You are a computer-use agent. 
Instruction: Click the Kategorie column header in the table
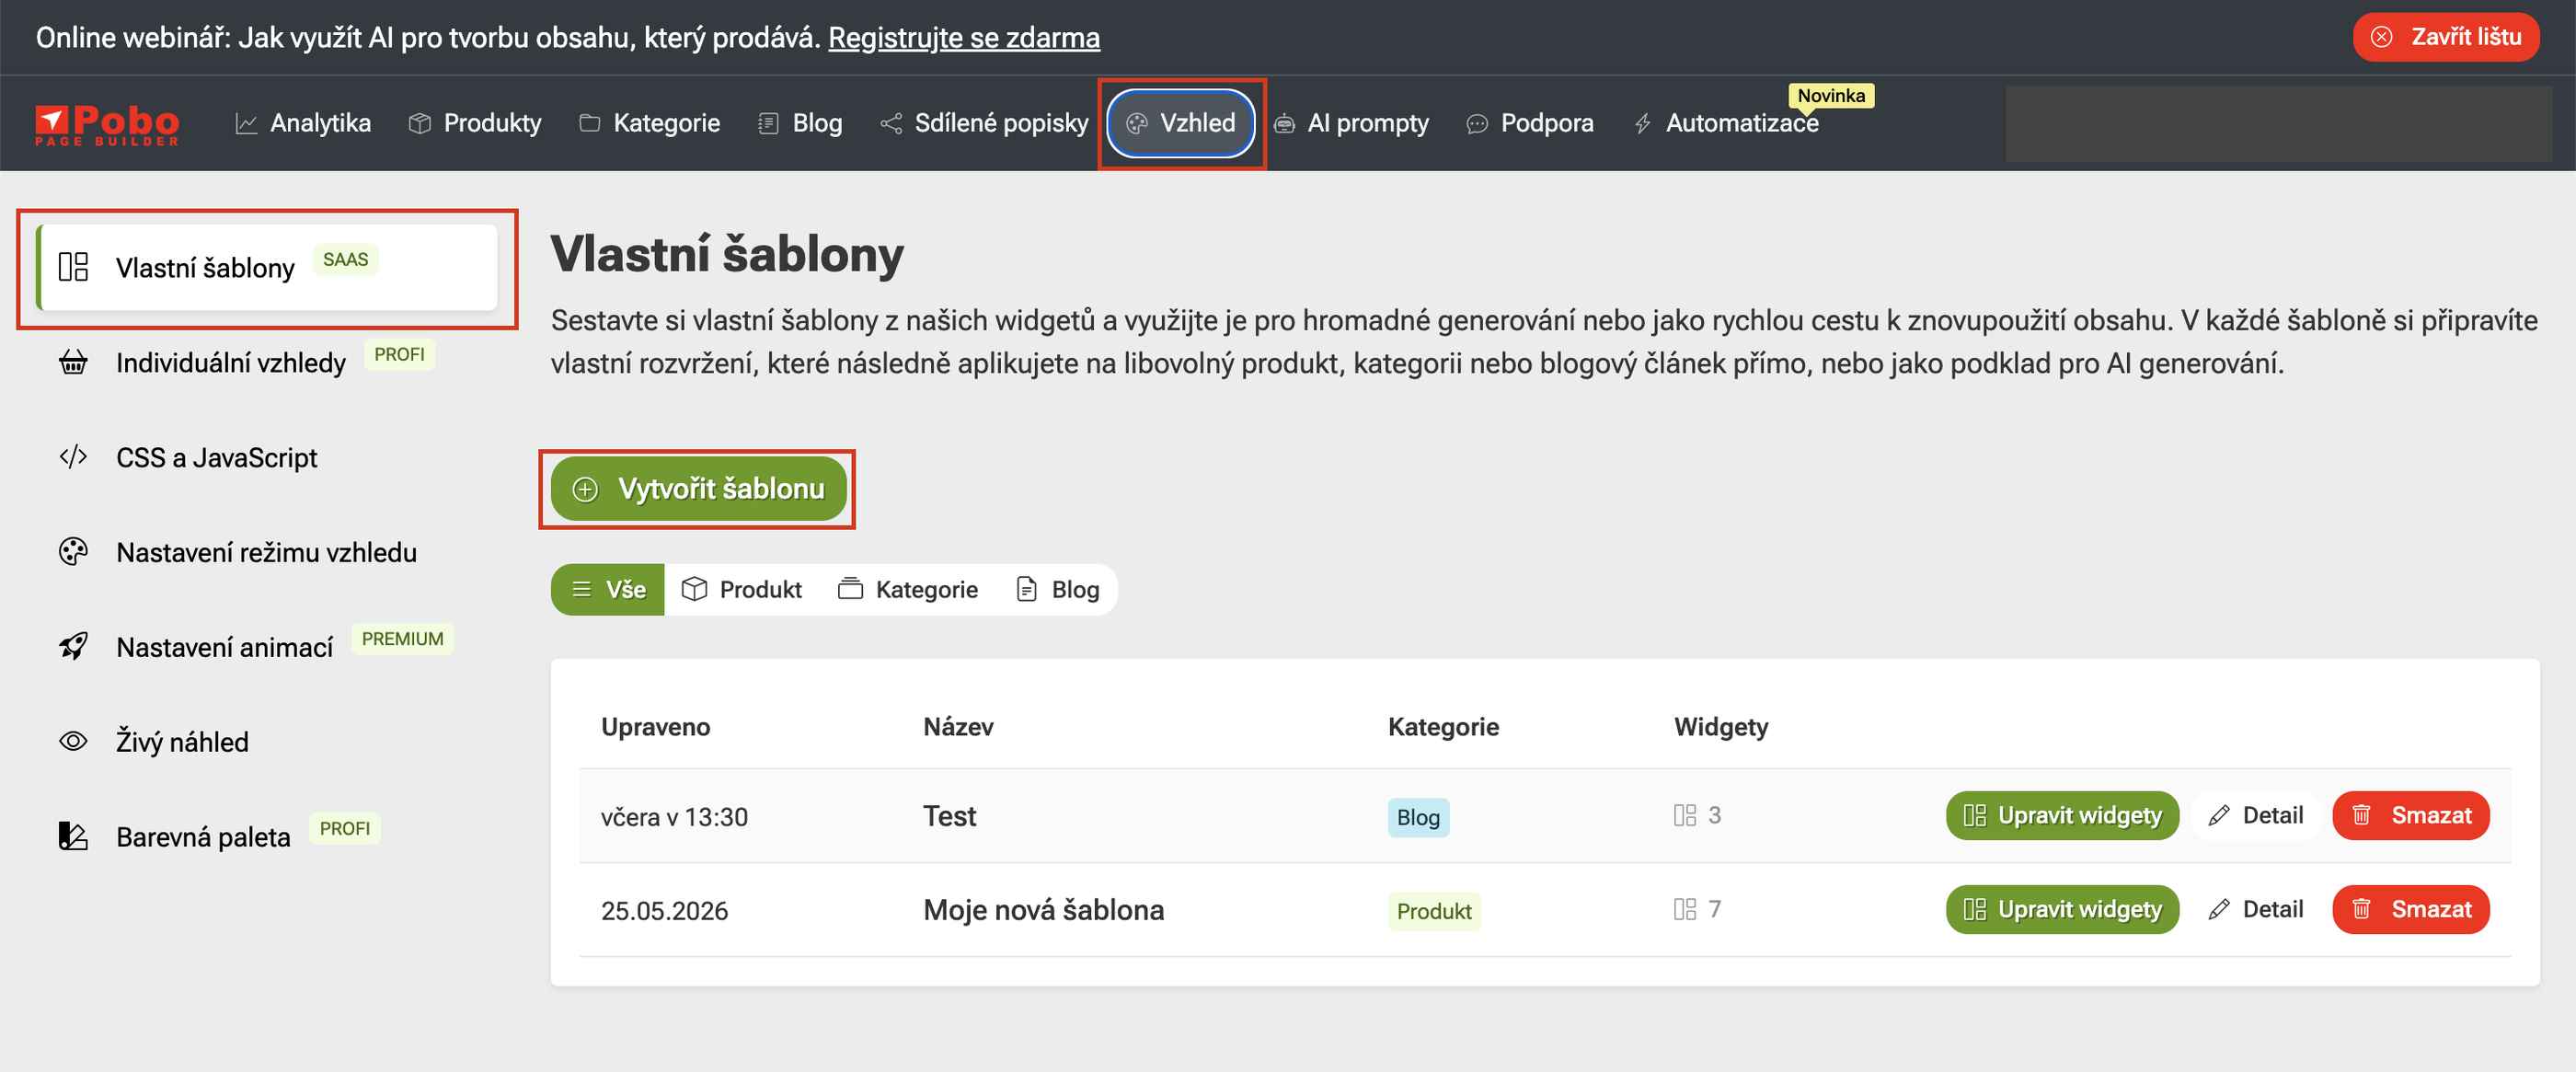(1443, 727)
